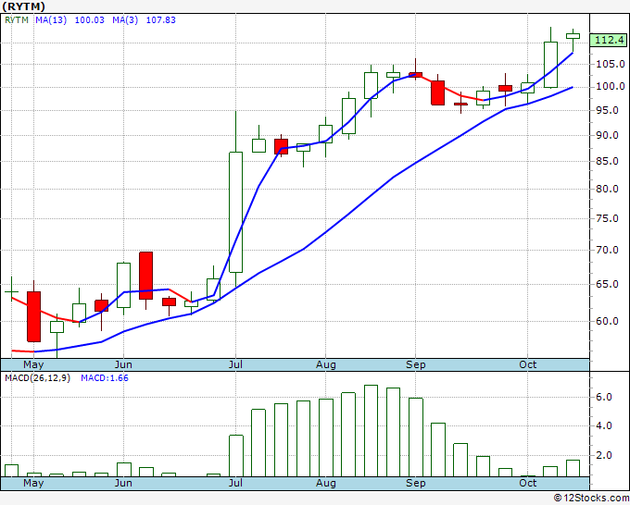630x505 pixels.
Task: Click the (RYTM) chart title
Action: 23,6
